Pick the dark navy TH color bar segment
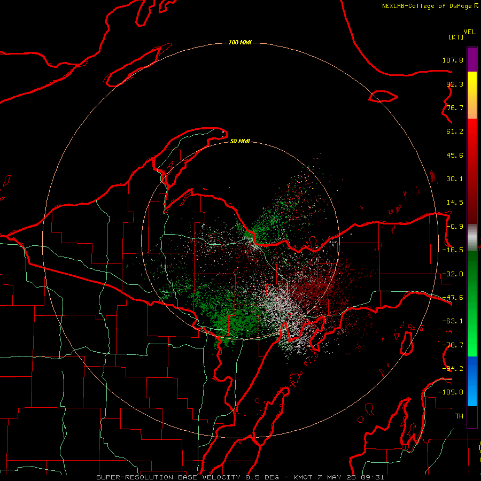 [472, 417]
